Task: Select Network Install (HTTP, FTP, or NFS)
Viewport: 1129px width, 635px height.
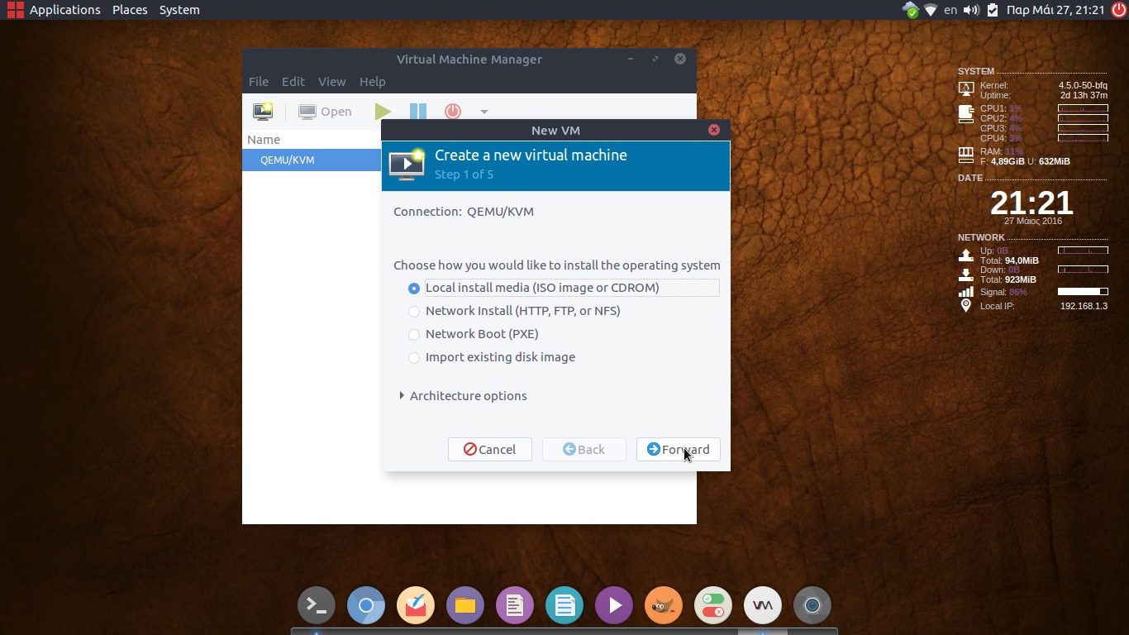Action: coord(414,312)
